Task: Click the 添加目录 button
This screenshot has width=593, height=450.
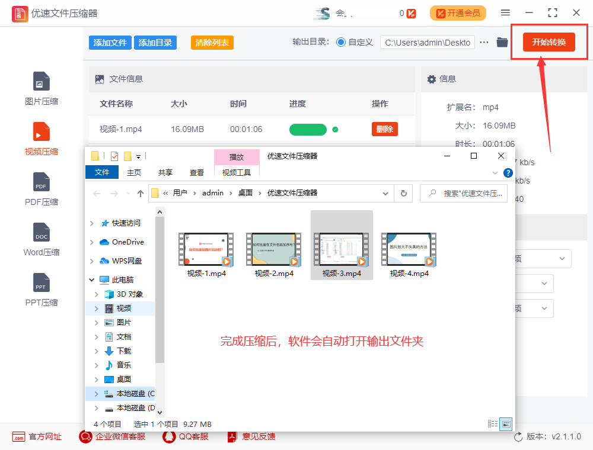Action: (x=155, y=43)
